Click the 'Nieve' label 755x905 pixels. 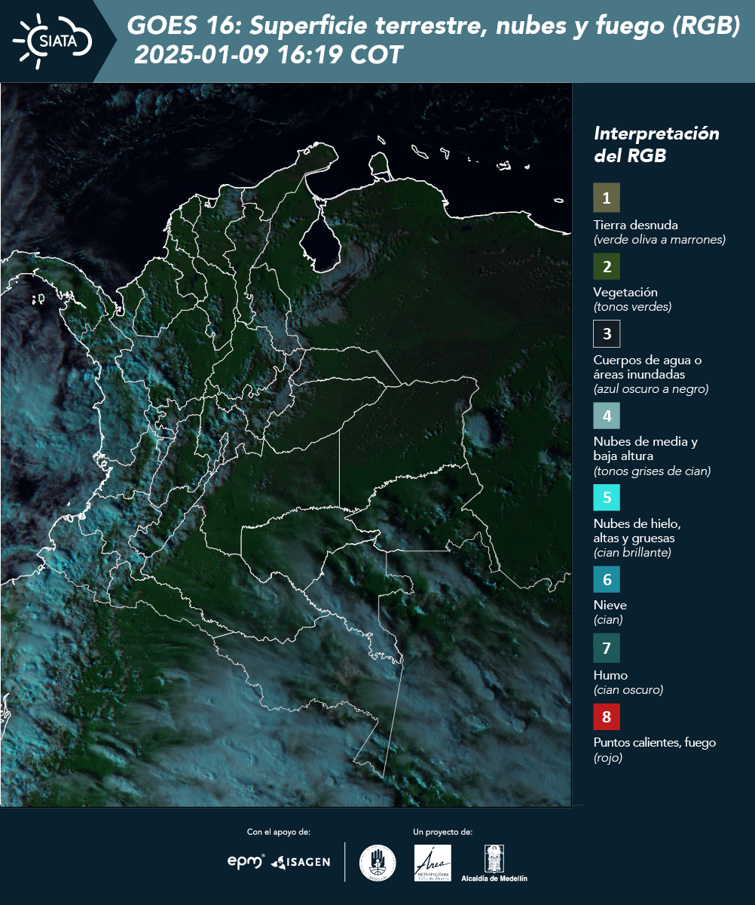tap(610, 605)
